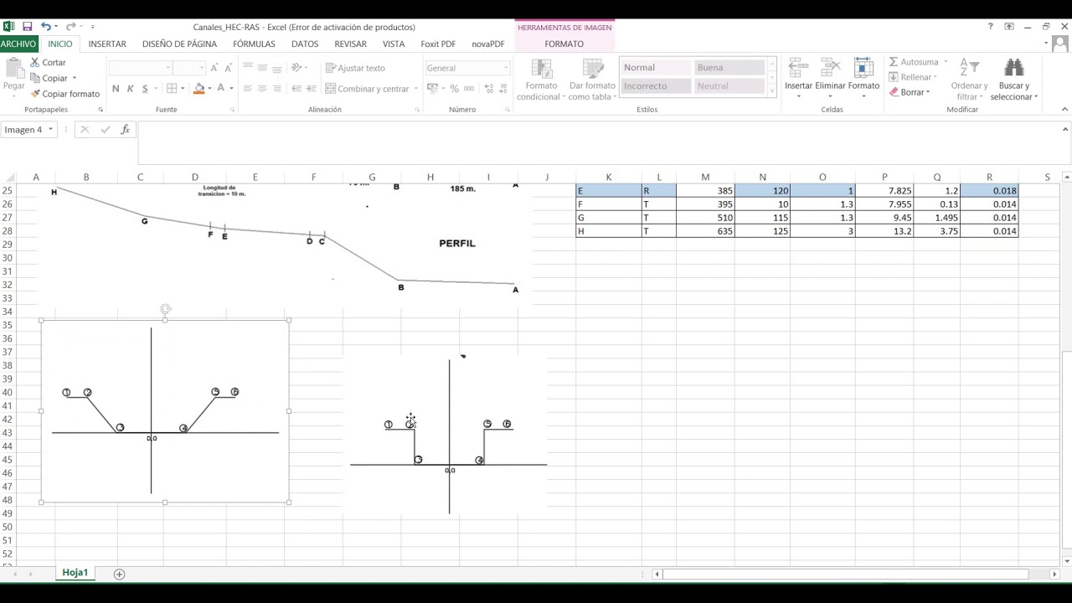
Task: Click Ajustar texto wrap text
Action: pos(355,68)
